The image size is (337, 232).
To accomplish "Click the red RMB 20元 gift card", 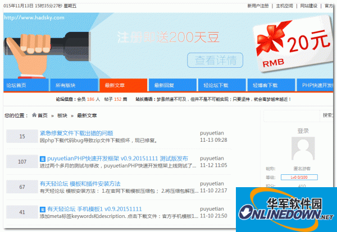I will pyautogui.click(x=294, y=44).
